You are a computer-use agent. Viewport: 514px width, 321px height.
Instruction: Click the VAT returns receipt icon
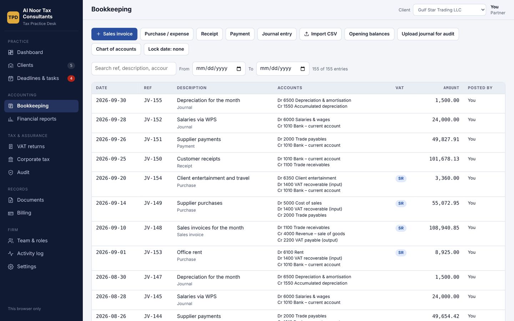click(11, 147)
